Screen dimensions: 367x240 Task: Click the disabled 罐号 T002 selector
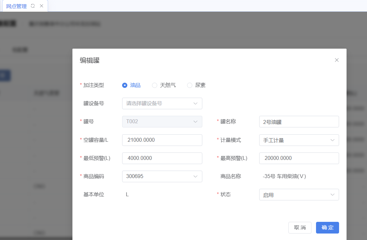click(162, 122)
